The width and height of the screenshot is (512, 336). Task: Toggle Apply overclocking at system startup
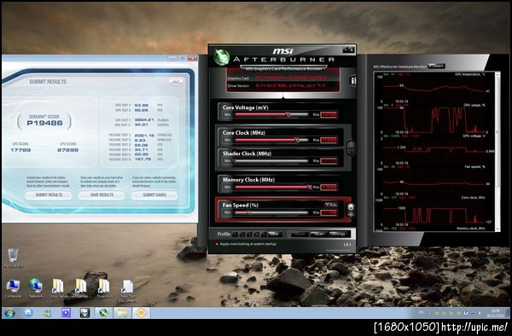[x=216, y=244]
